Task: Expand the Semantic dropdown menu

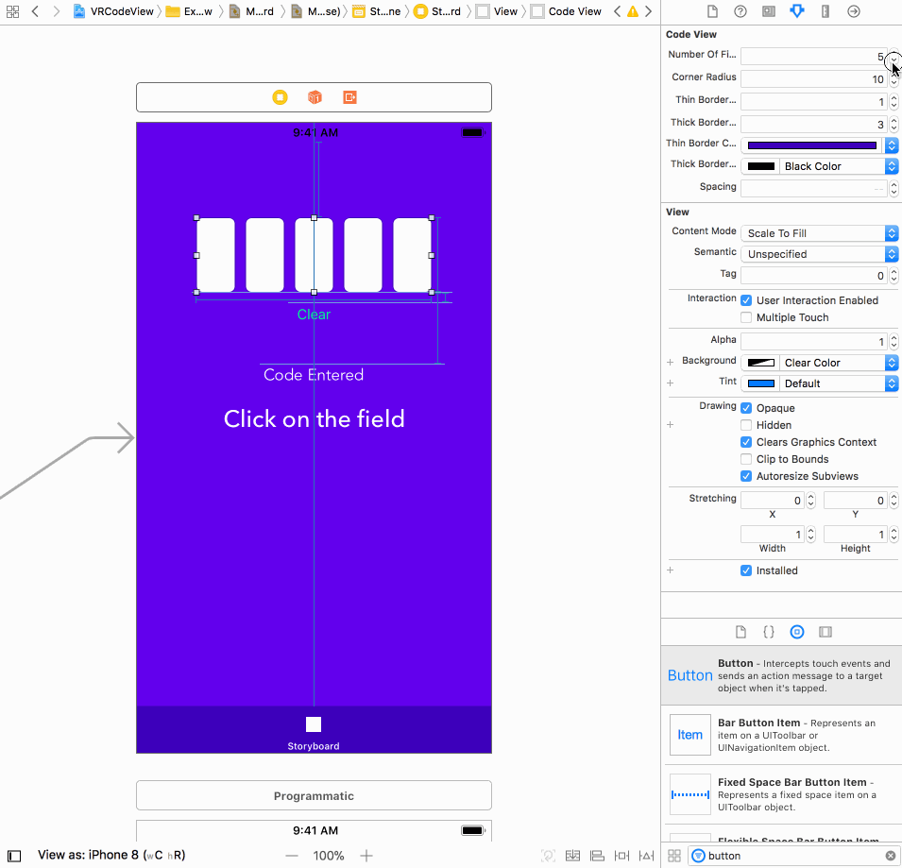Action: coord(819,254)
